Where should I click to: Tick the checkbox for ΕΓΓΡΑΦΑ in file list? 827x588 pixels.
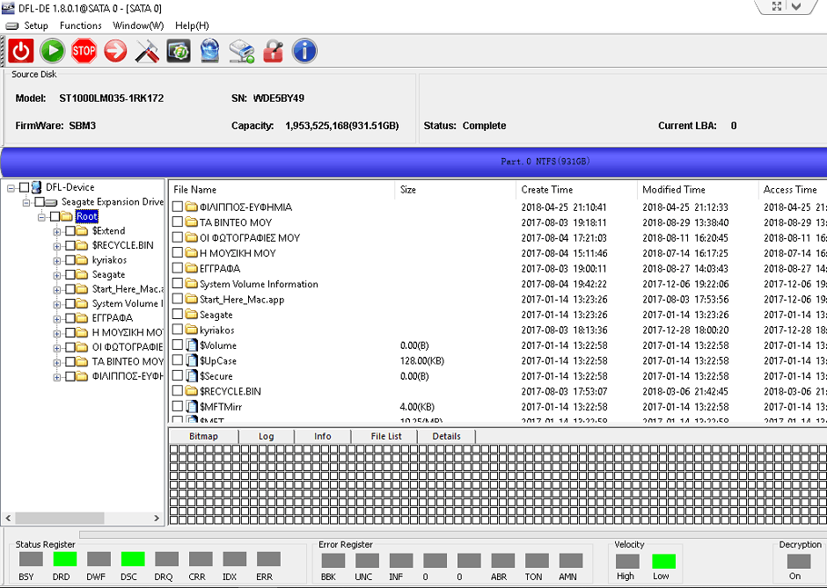[x=178, y=269]
